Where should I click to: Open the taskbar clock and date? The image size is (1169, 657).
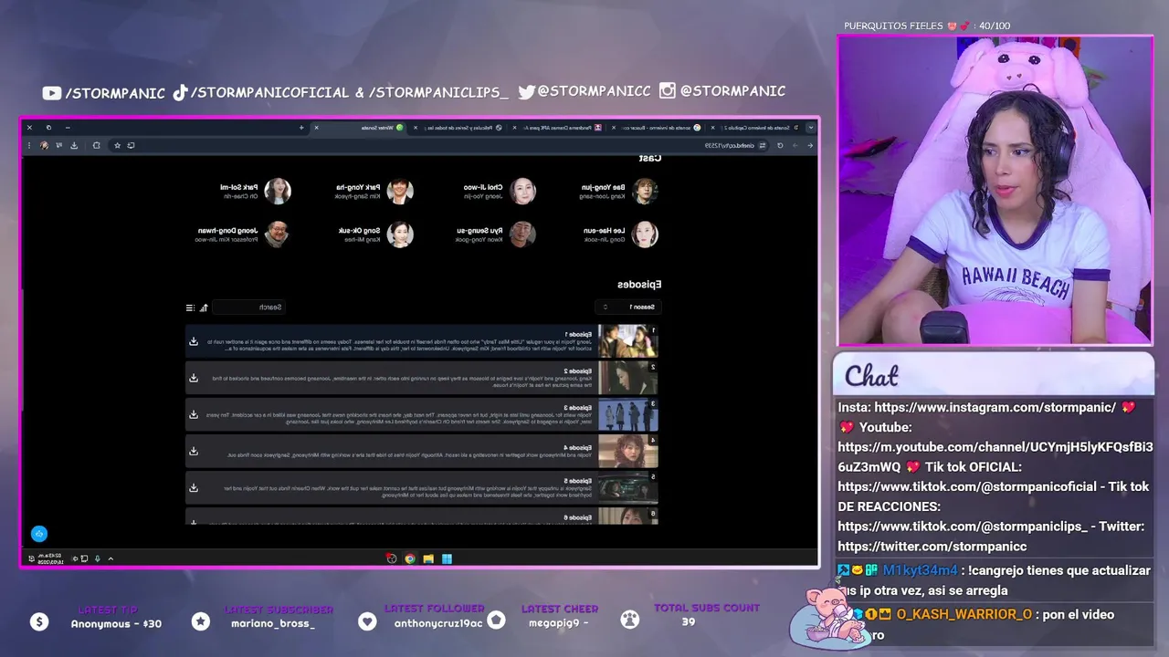51,558
